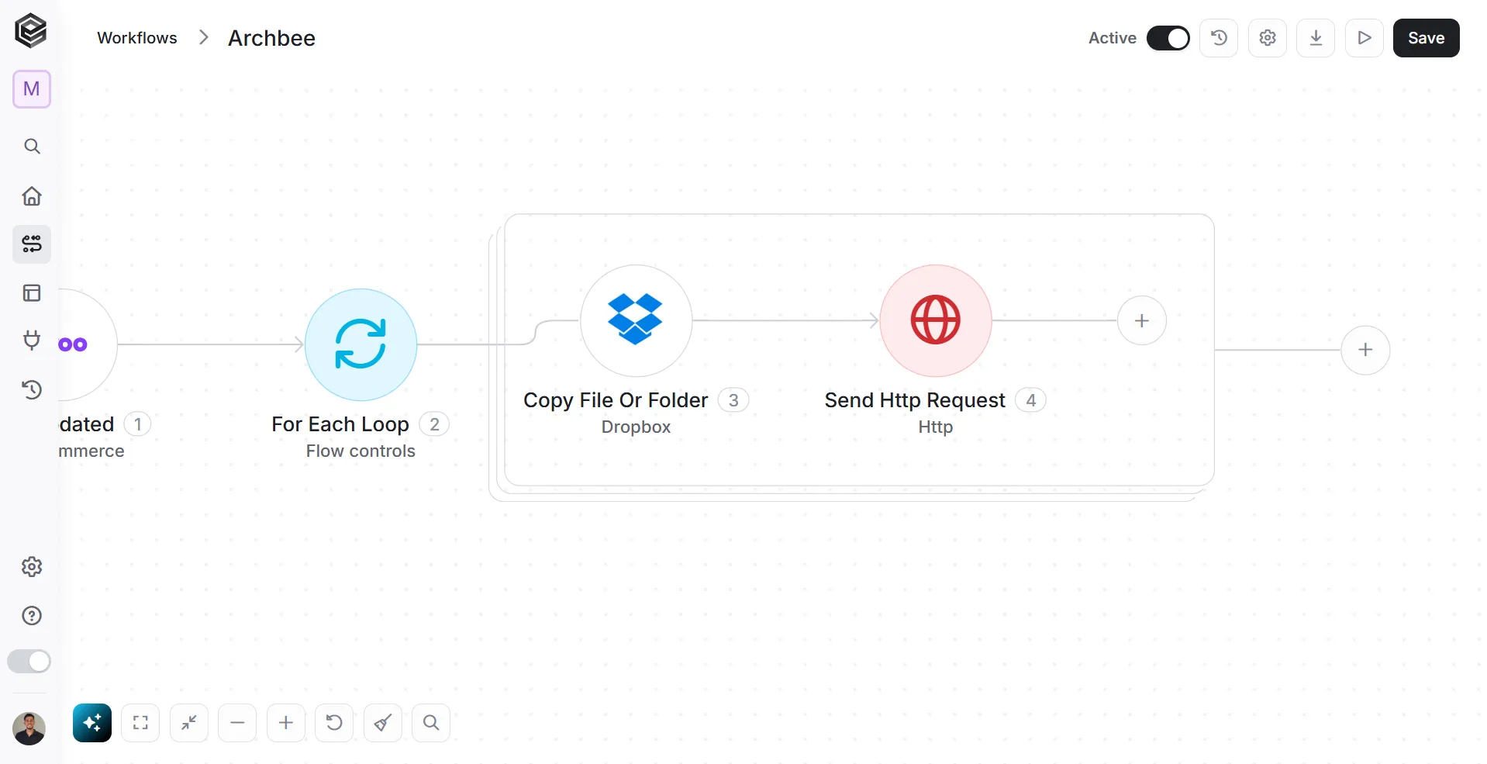Open the M workspace avatar
The height and width of the screenshot is (764, 1487).
tap(32, 89)
